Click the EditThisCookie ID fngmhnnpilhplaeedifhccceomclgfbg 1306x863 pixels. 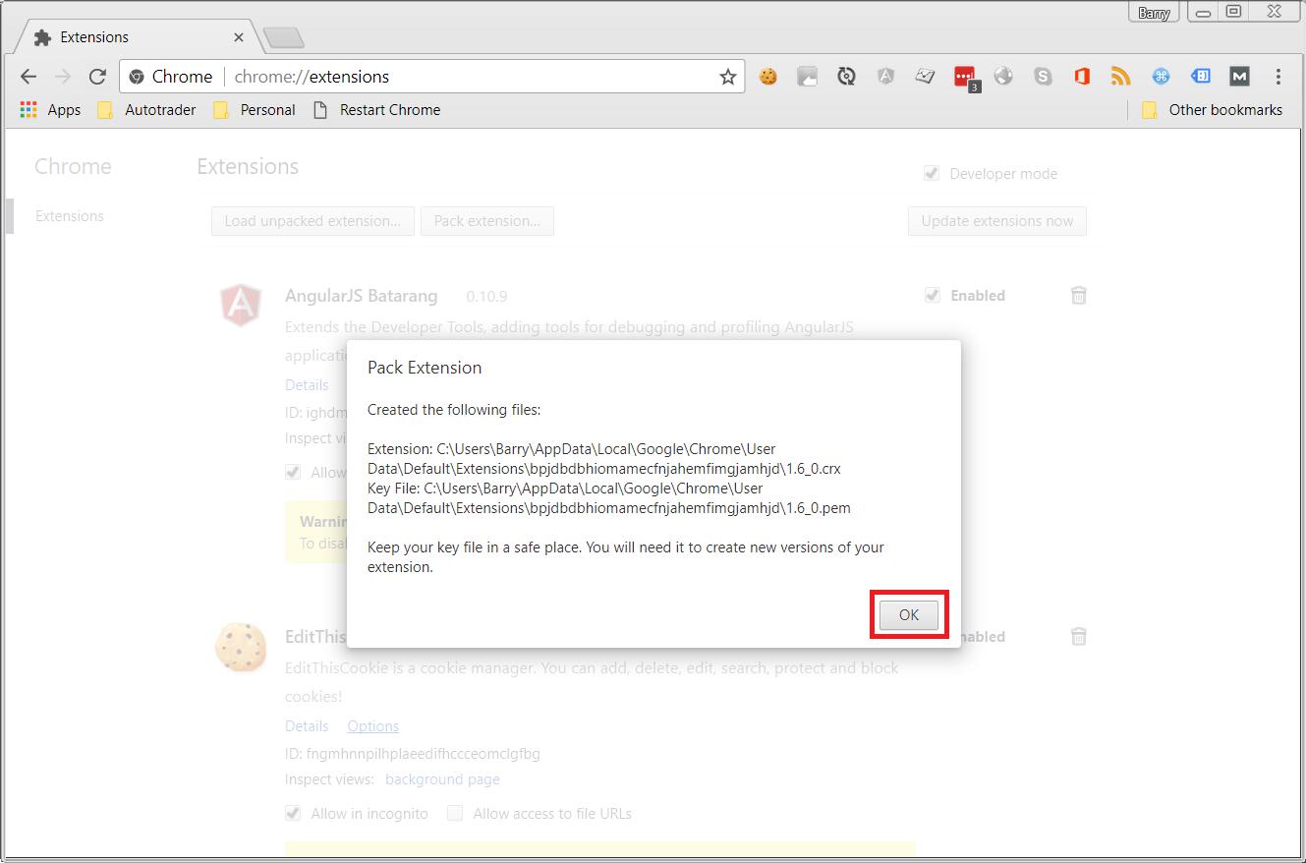(413, 754)
